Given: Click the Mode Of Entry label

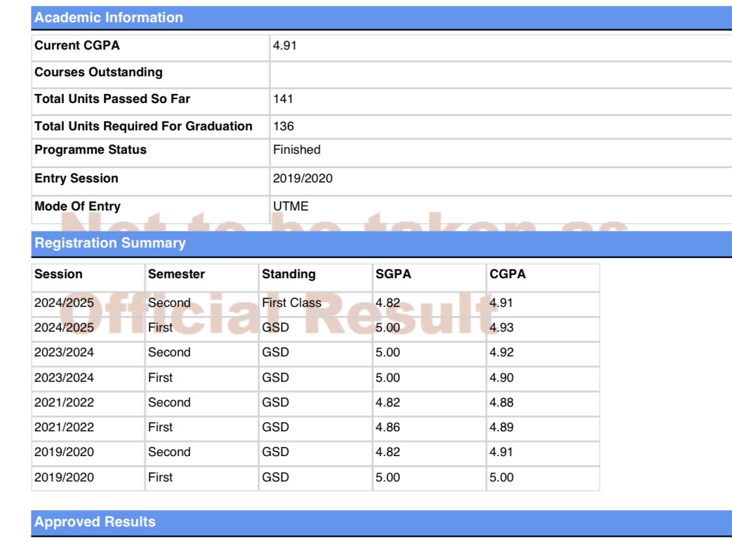Looking at the screenshot, I should click(77, 207).
